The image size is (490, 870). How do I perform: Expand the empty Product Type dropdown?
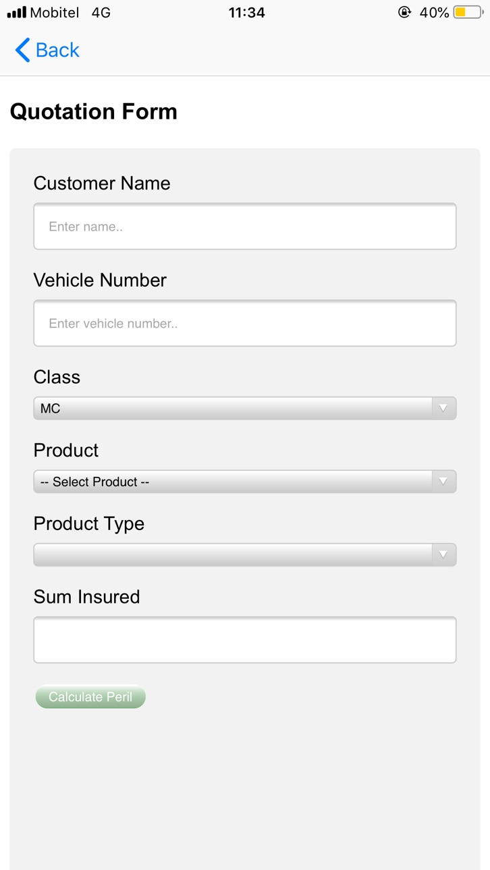click(x=245, y=554)
